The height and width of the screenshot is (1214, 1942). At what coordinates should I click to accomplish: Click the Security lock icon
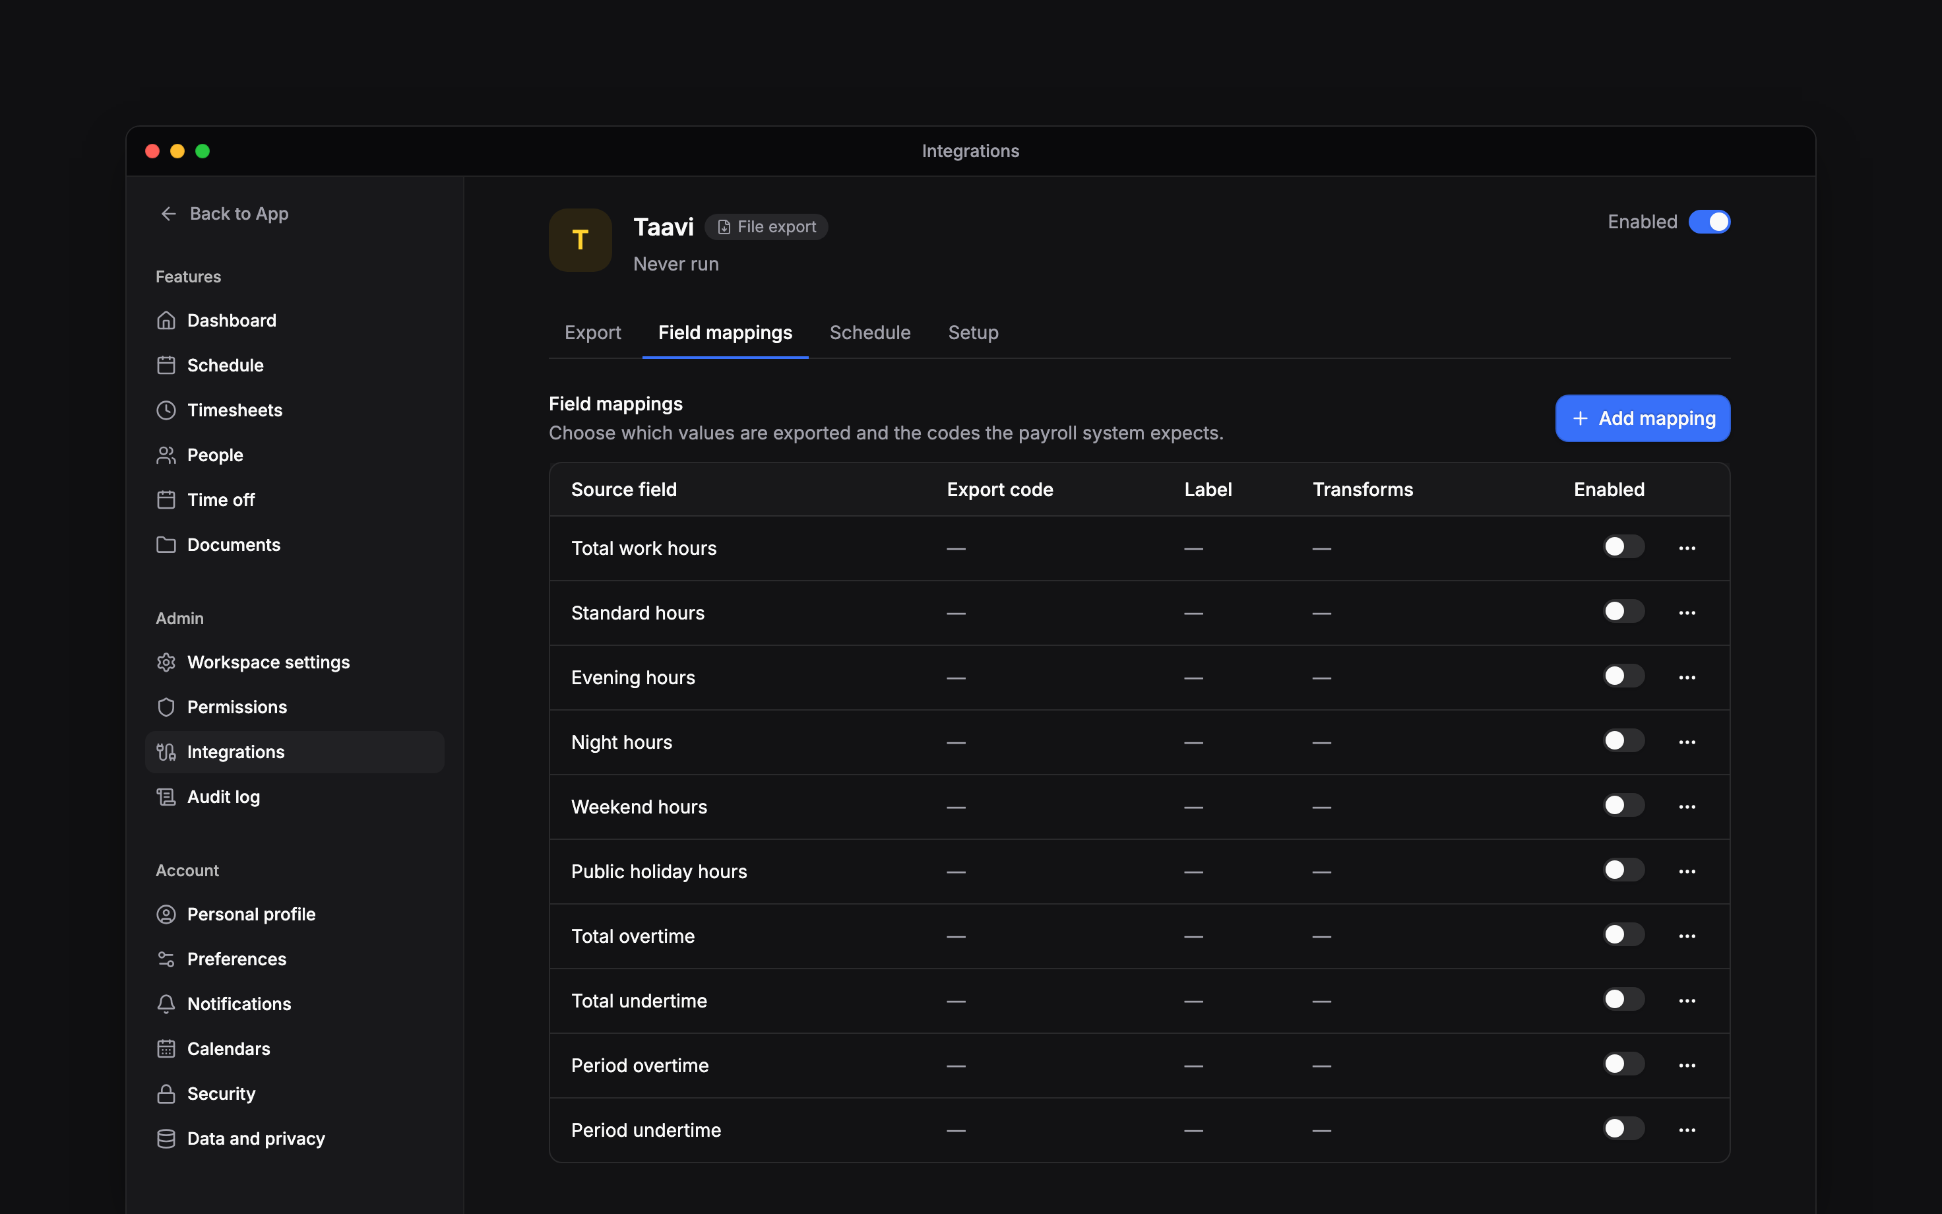166,1093
